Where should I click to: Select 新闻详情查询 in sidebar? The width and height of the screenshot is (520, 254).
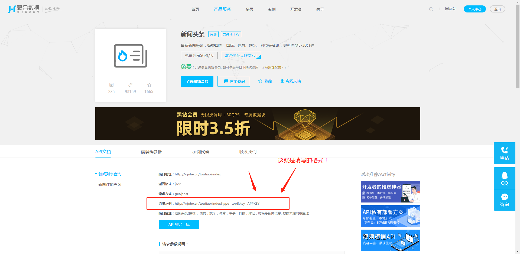click(x=110, y=184)
